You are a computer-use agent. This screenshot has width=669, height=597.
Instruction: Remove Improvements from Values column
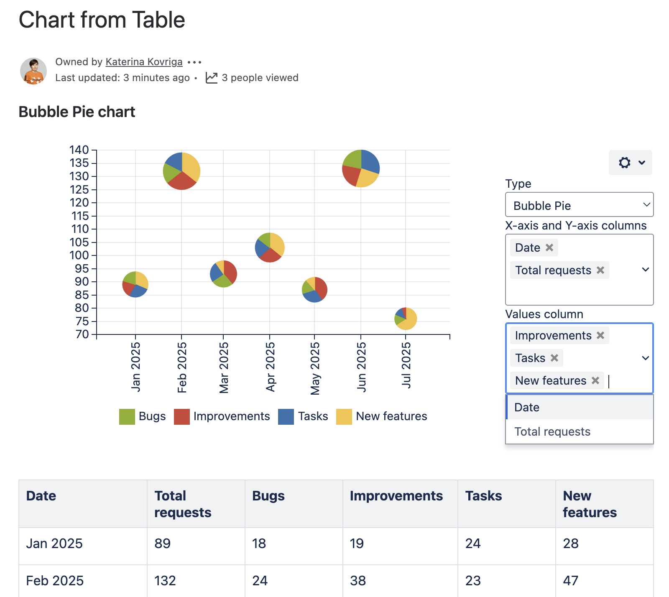pyautogui.click(x=600, y=335)
